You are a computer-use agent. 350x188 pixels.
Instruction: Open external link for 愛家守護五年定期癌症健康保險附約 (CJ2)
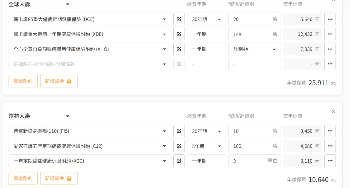[x=179, y=146]
